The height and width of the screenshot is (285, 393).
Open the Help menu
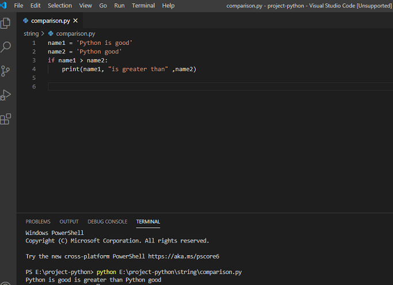pyautogui.click(x=168, y=6)
